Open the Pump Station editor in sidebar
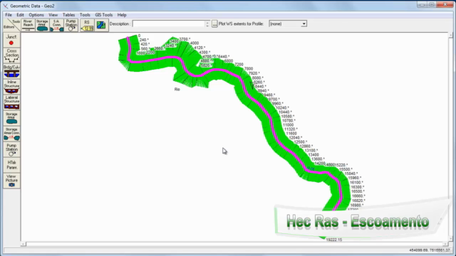This screenshot has width=456, height=256. [11, 149]
